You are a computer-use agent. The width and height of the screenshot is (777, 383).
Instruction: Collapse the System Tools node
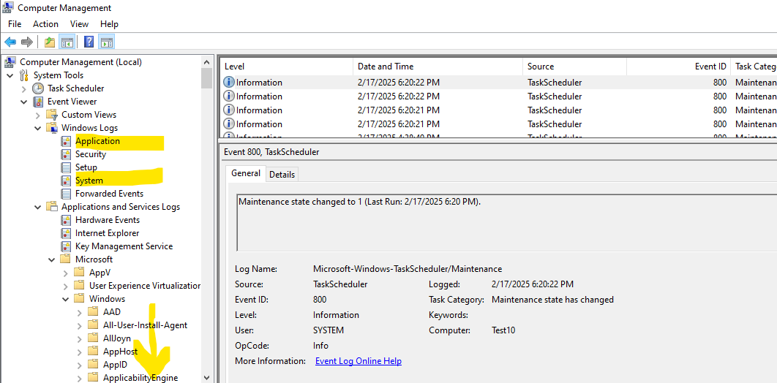click(10, 75)
